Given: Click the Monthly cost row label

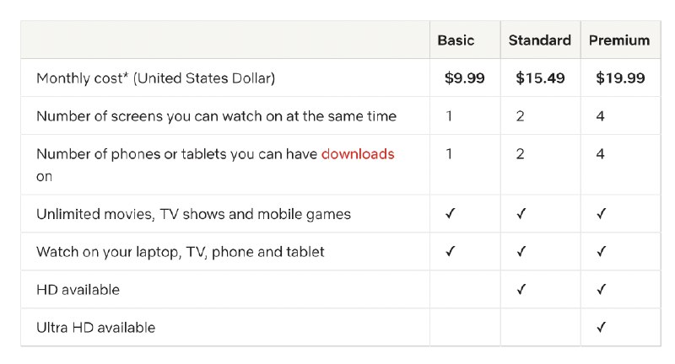Looking at the screenshot, I should coord(155,78).
